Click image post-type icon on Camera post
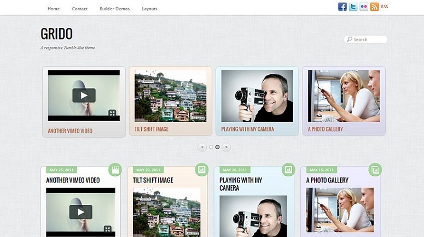Image resolution: width=424 pixels, height=237 pixels. 288,169
